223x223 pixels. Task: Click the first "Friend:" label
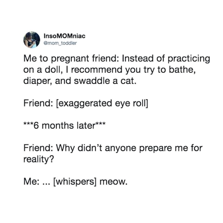pos(38,103)
